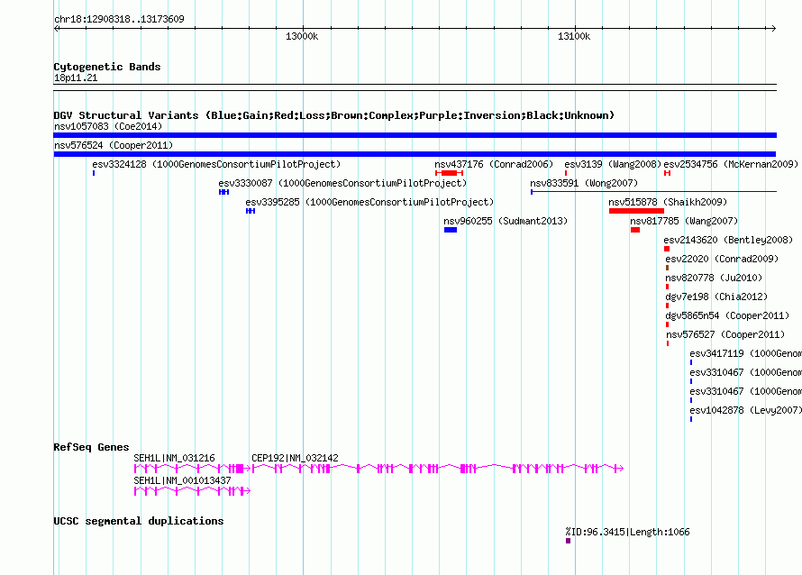
Task: Click the nsv576527 (Cooper2011) label
Action: point(725,334)
